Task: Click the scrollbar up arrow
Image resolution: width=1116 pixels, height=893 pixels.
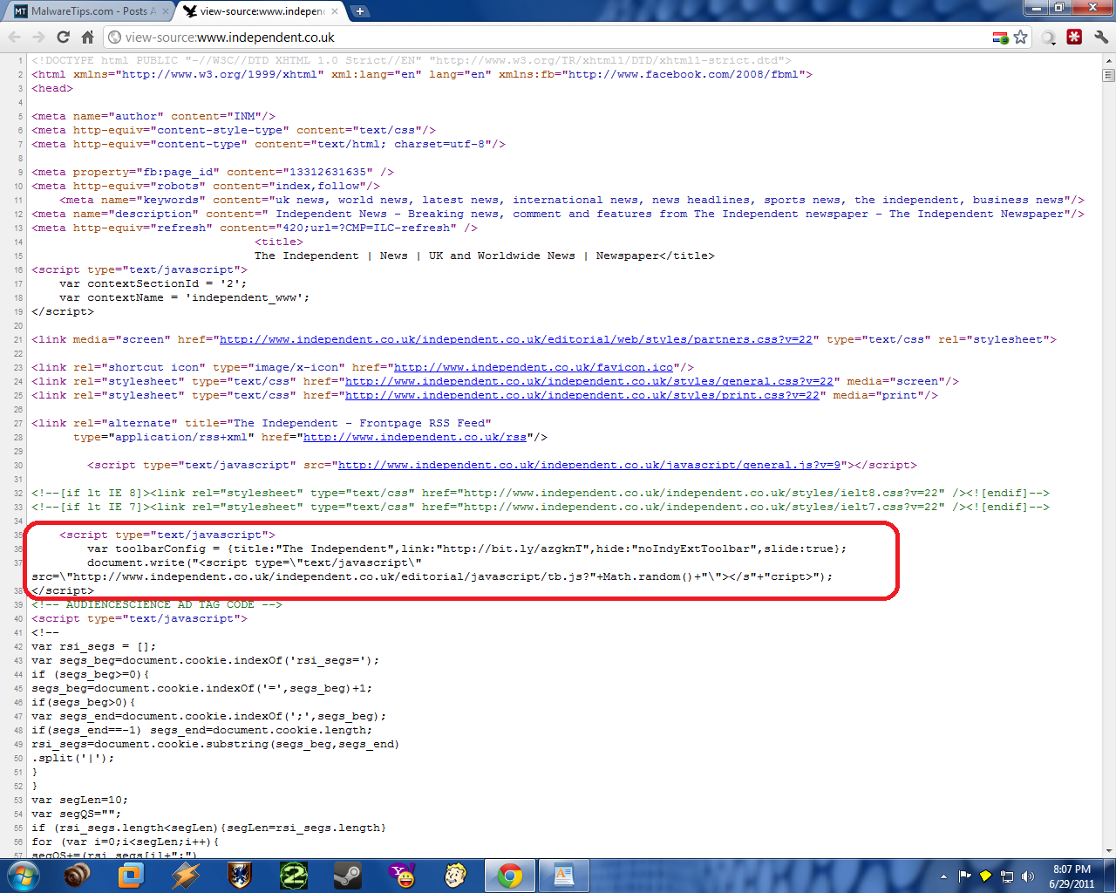Action: pyautogui.click(x=1109, y=60)
